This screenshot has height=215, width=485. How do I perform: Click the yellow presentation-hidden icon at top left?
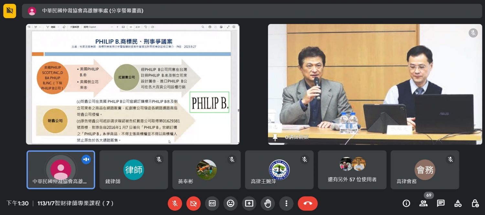click(10, 11)
